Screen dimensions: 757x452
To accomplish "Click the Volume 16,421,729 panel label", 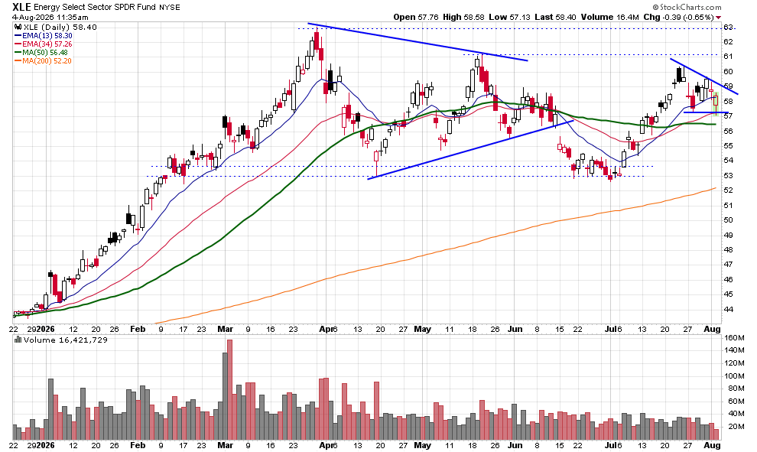I will click(65, 340).
